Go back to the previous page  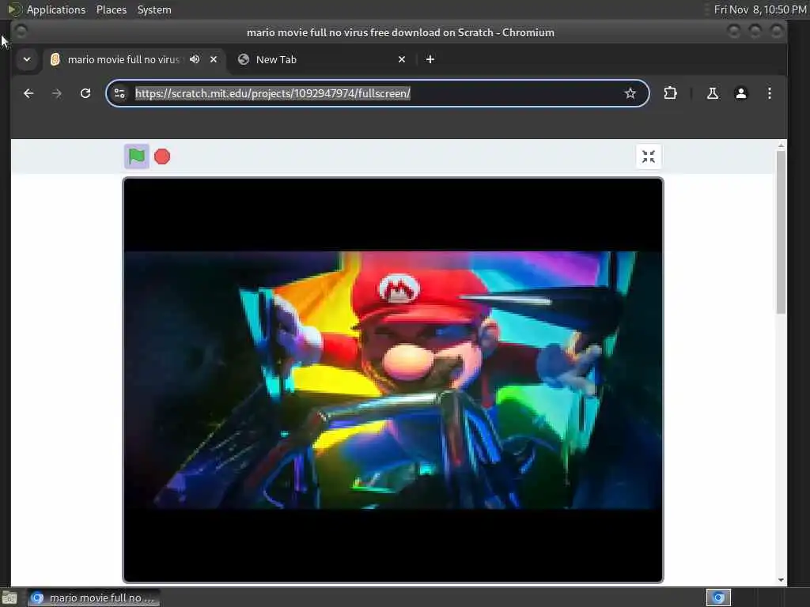tap(29, 93)
